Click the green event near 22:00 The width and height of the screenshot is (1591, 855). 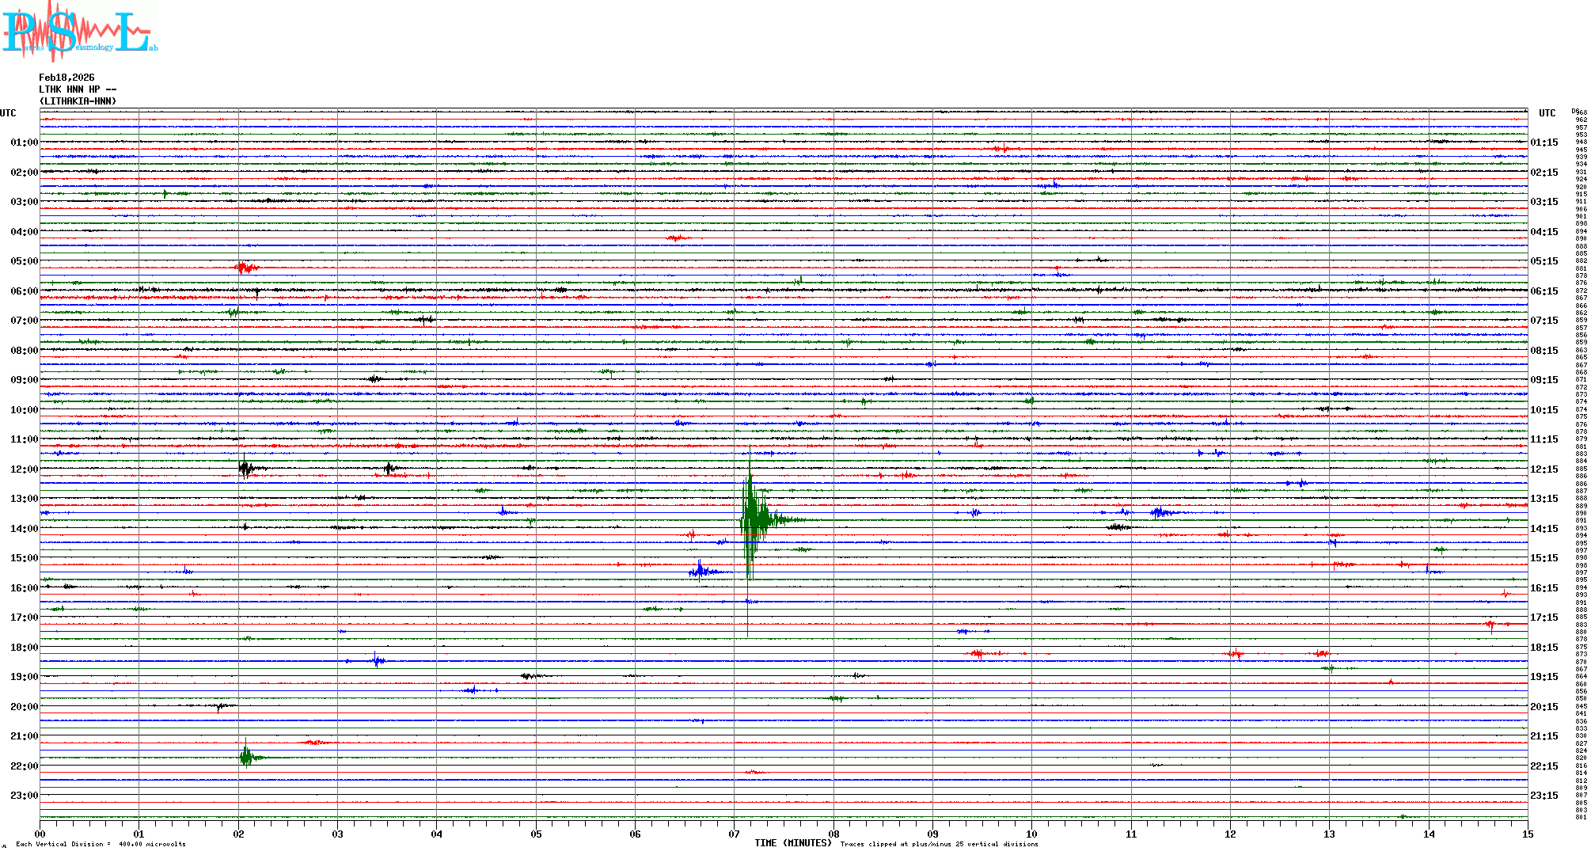click(x=247, y=758)
